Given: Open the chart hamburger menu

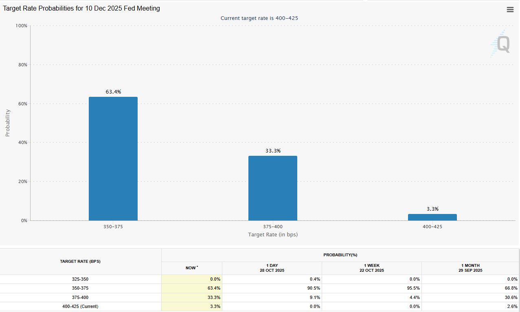Looking at the screenshot, I should 510,10.
